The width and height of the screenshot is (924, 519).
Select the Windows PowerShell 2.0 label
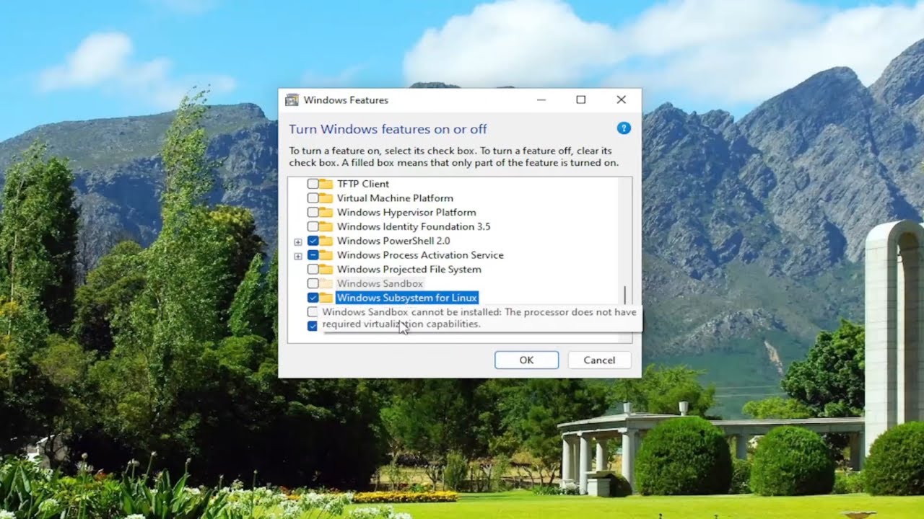coord(393,241)
